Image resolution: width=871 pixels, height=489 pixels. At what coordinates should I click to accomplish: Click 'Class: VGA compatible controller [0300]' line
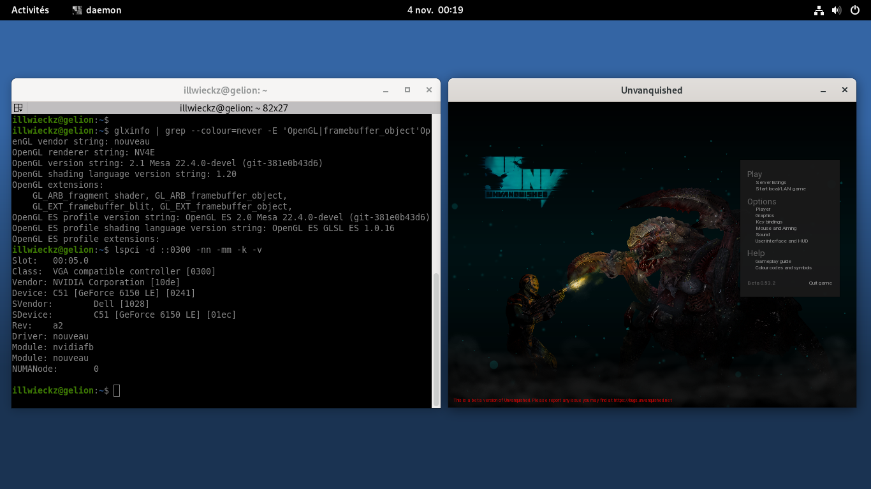(114, 271)
